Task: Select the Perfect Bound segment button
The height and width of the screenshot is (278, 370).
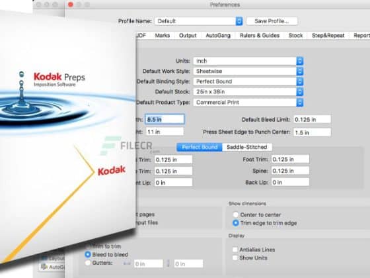Action: [x=200, y=147]
